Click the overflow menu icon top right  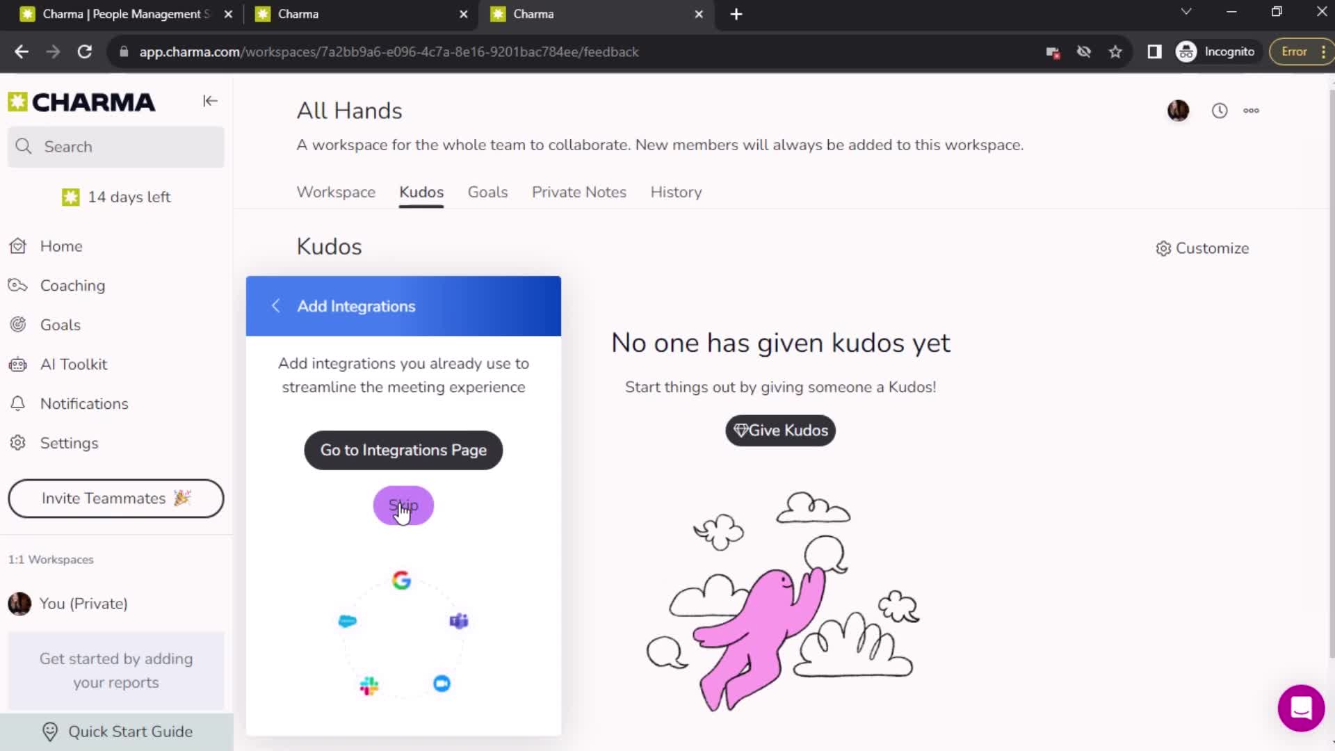click(1252, 110)
